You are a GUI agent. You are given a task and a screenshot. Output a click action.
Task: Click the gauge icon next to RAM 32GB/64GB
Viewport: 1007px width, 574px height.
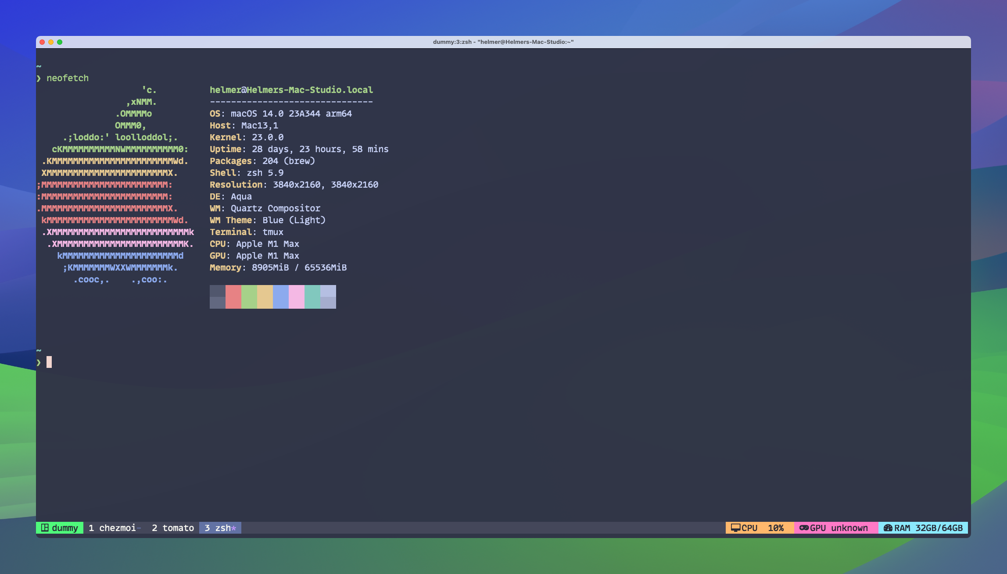pyautogui.click(x=889, y=528)
